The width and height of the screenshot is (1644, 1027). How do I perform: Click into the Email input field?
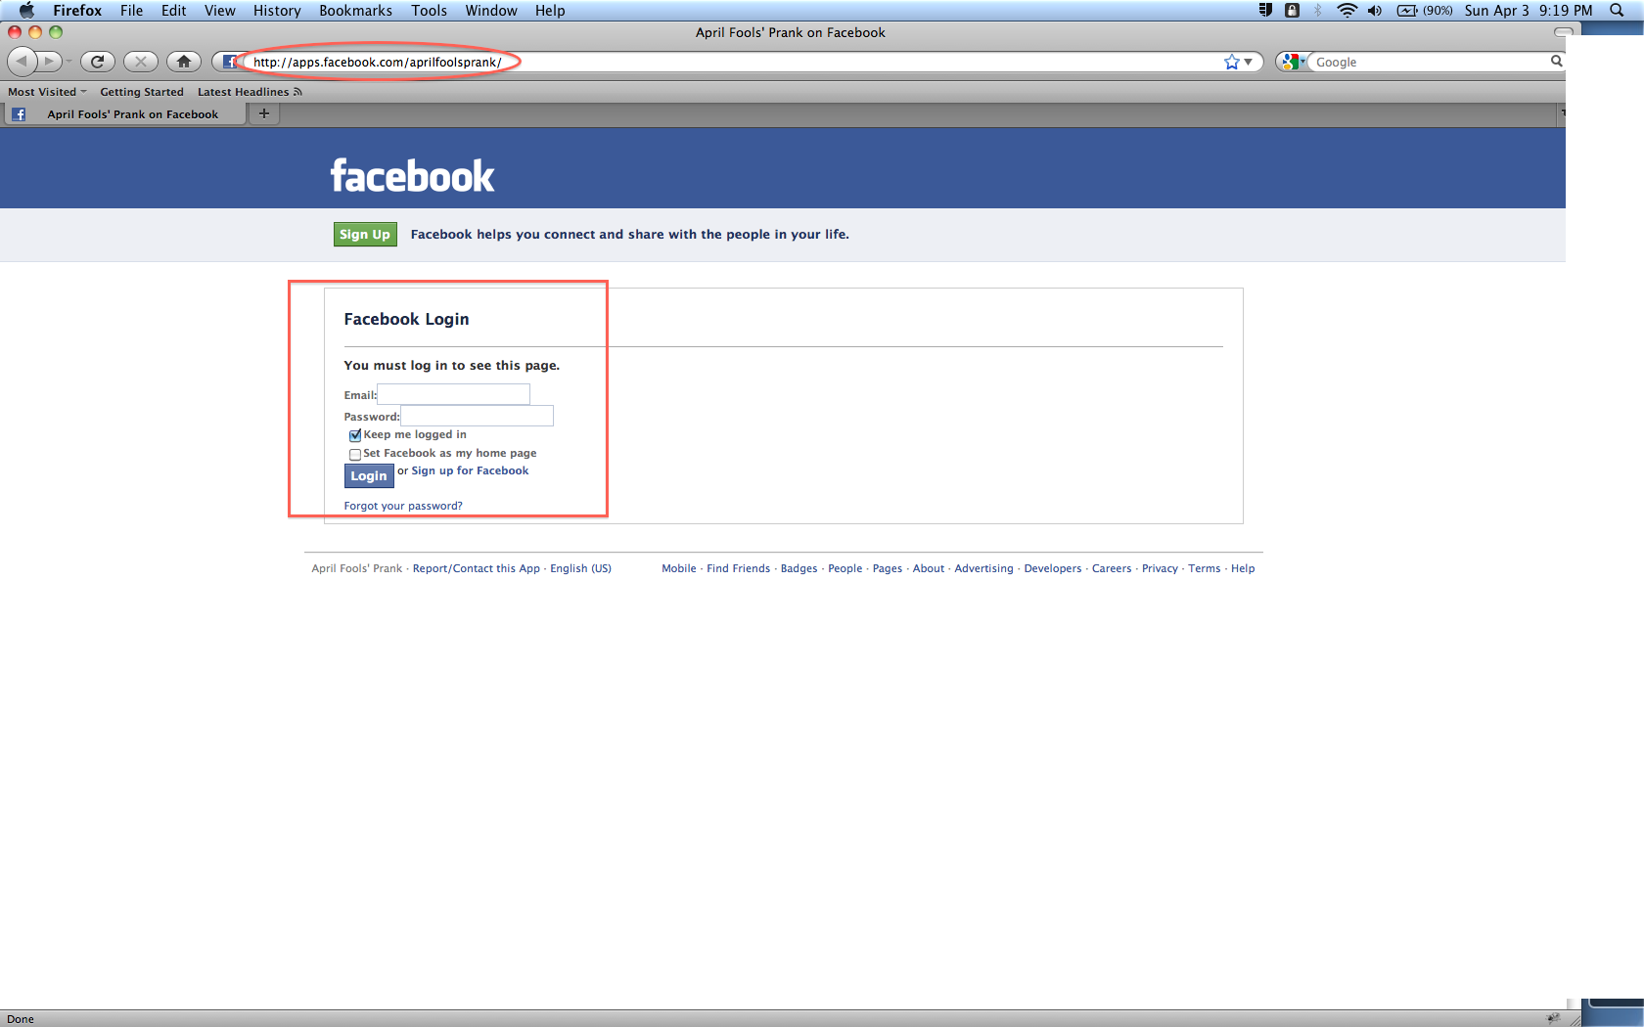pyautogui.click(x=454, y=394)
